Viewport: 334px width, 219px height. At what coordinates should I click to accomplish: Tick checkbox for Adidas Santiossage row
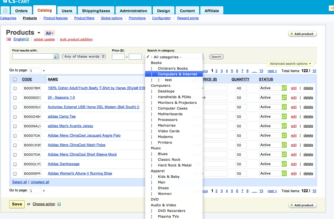pos(15,164)
